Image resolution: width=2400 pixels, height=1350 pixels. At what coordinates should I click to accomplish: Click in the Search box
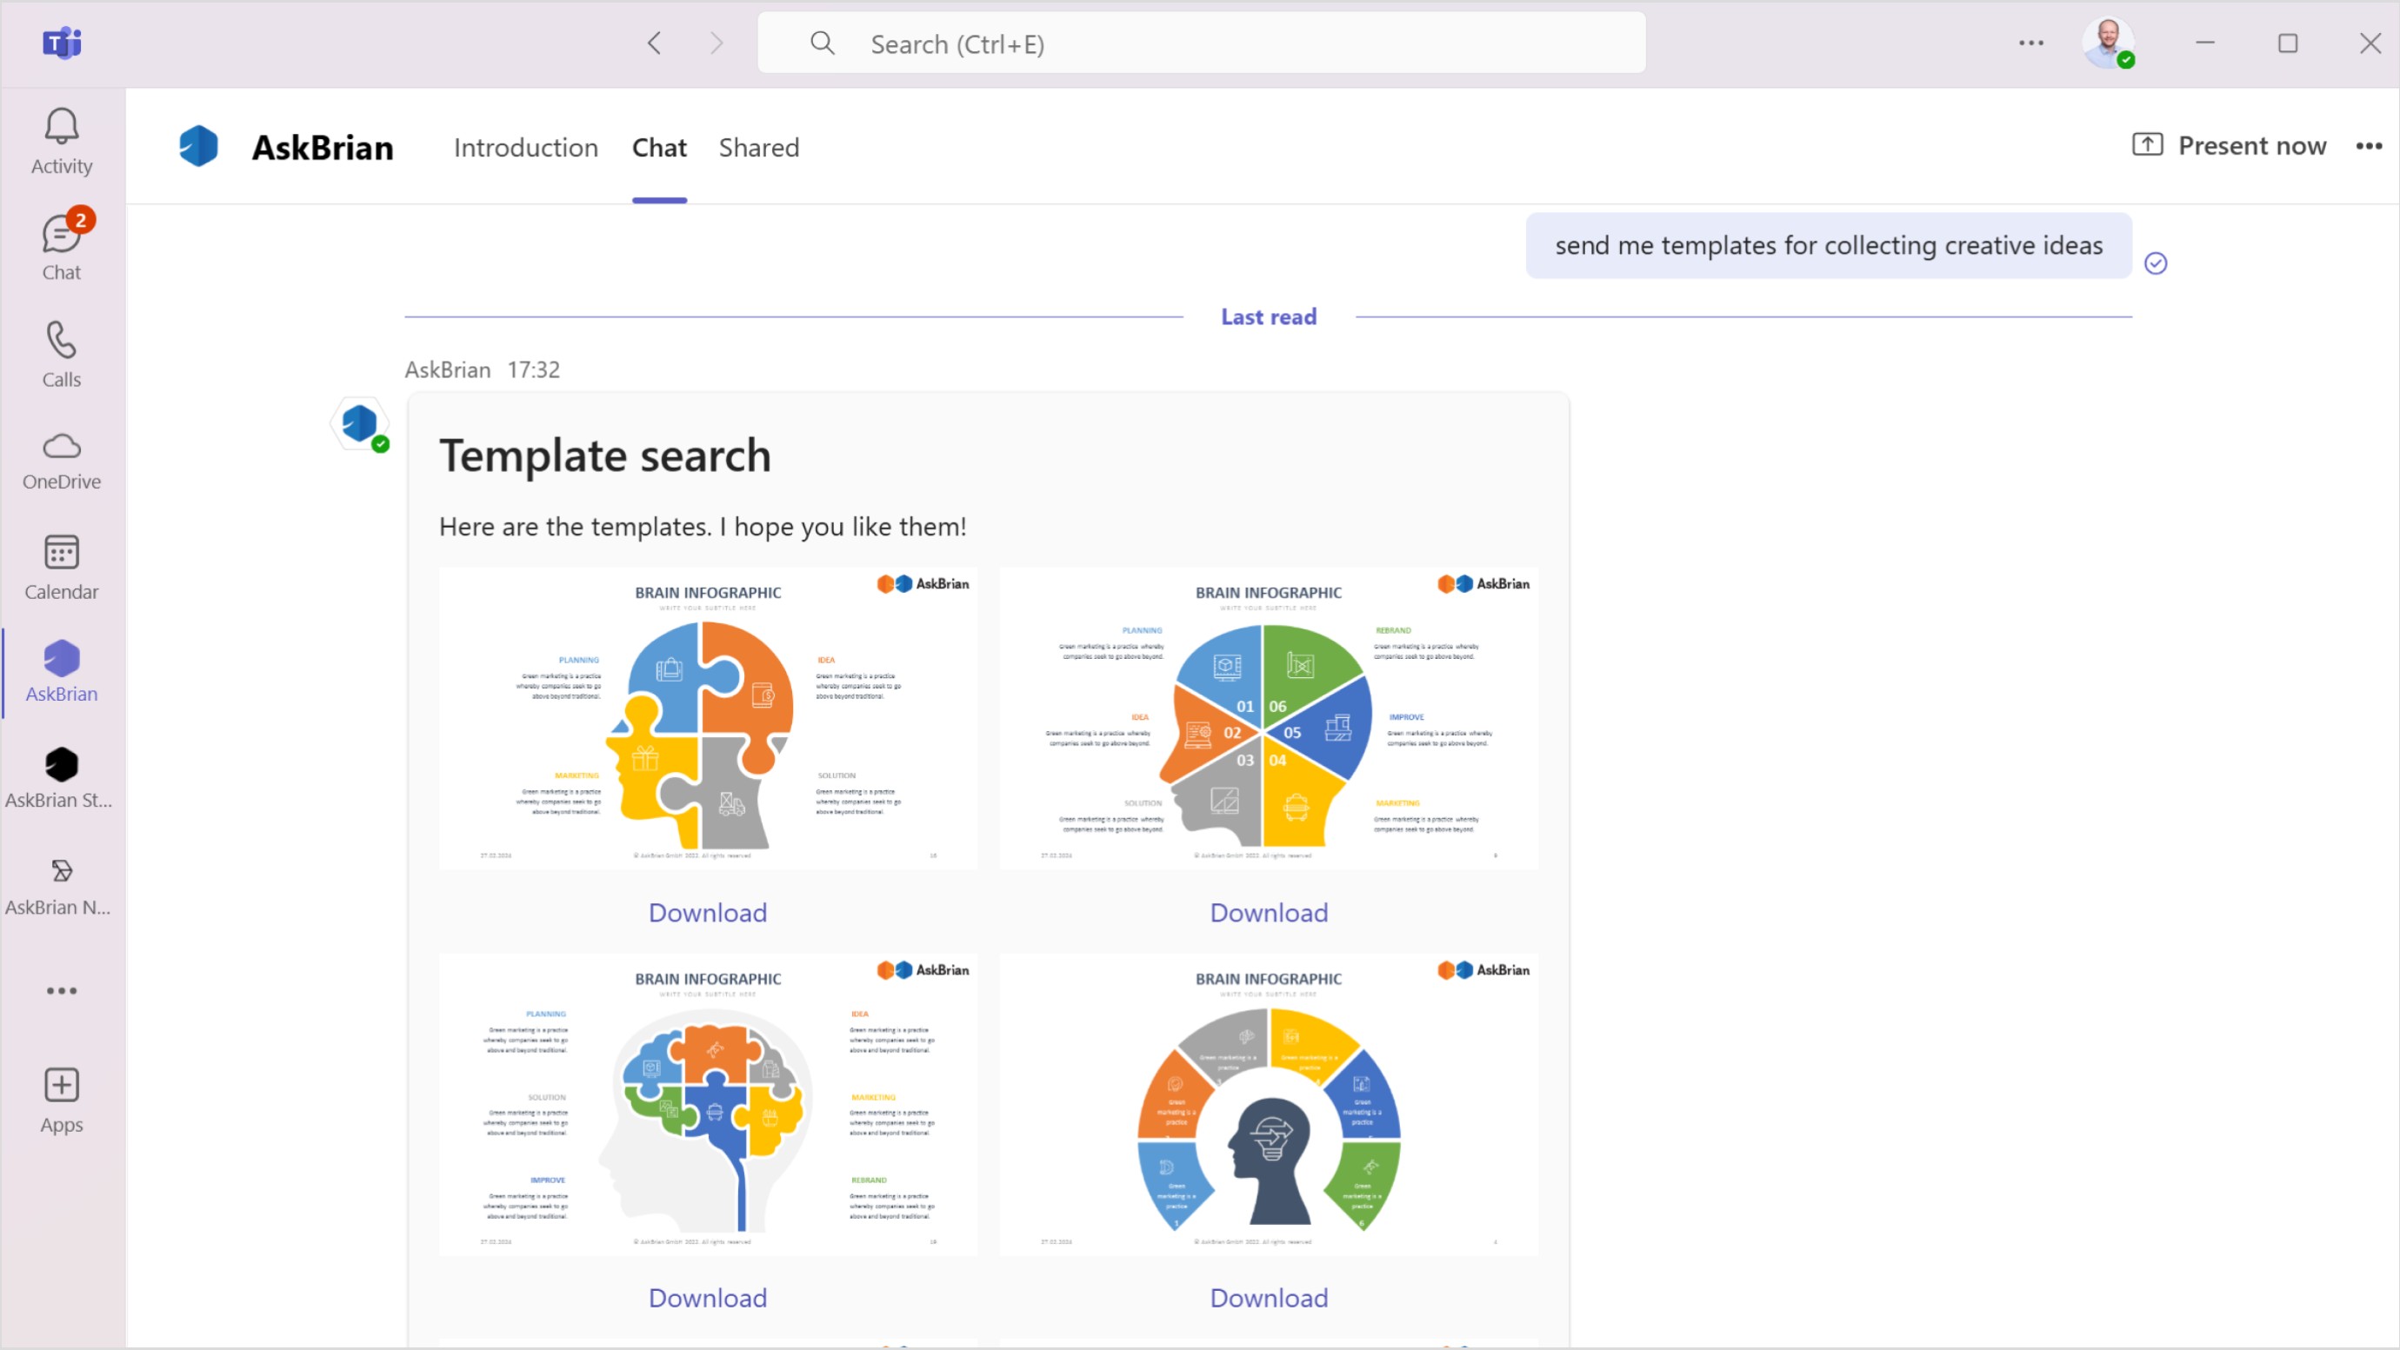tap(1202, 43)
